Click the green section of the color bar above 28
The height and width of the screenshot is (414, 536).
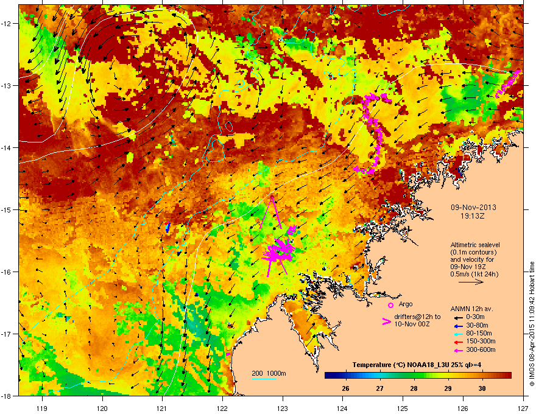[x=414, y=376]
